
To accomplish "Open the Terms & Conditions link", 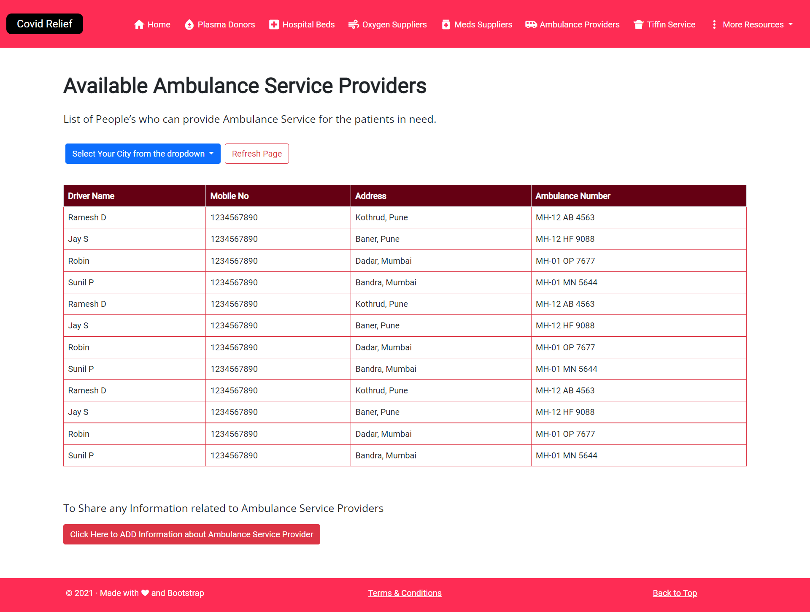I will click(x=405, y=593).
